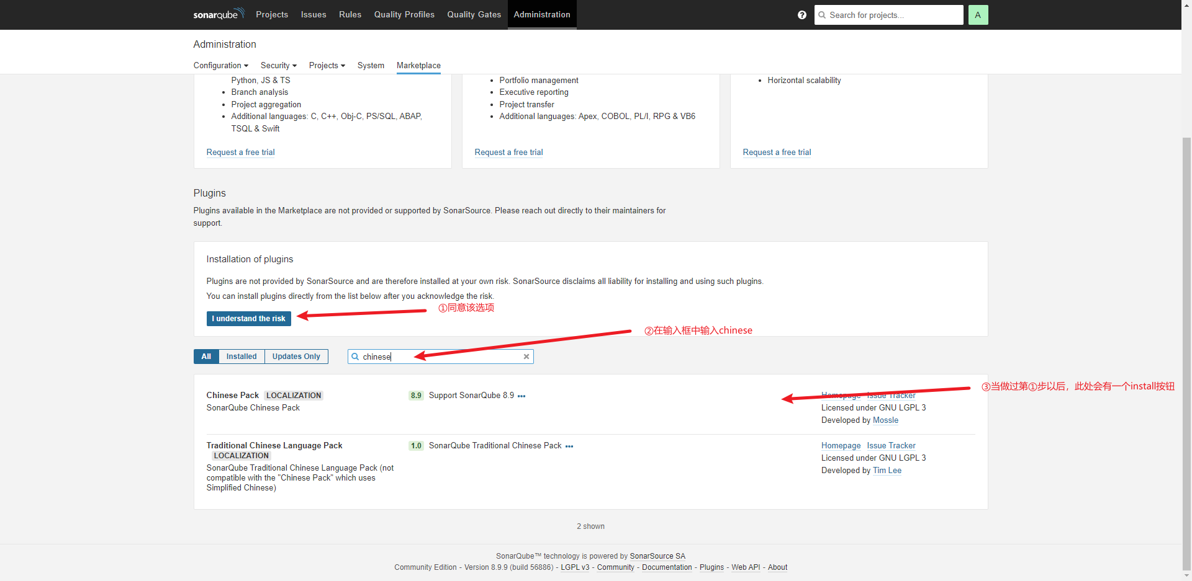Click LOCALIZATION tag beside Chinese Pack
The height and width of the screenshot is (581, 1192).
pyautogui.click(x=294, y=396)
